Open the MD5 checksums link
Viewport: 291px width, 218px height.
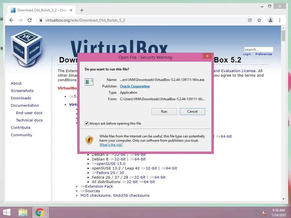(x=95, y=195)
